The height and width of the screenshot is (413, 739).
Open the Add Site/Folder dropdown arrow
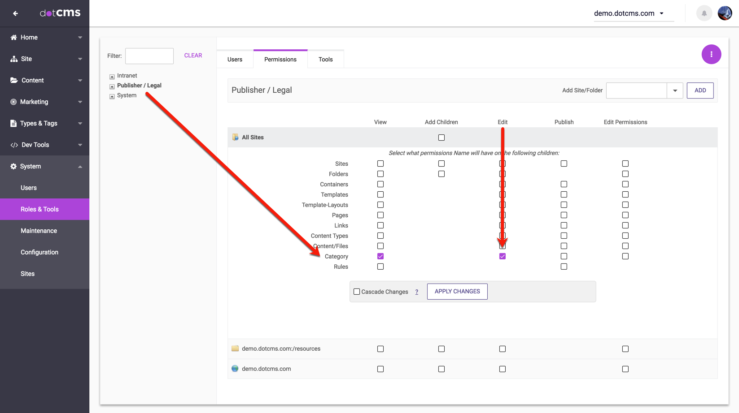click(x=675, y=90)
